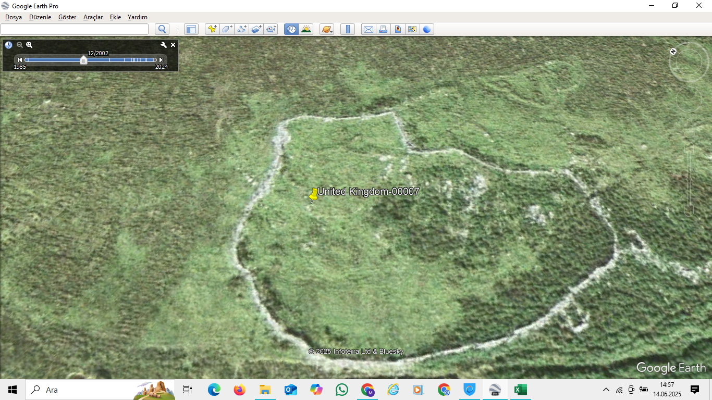
Task: Open the Ekle menu
Action: (115, 17)
